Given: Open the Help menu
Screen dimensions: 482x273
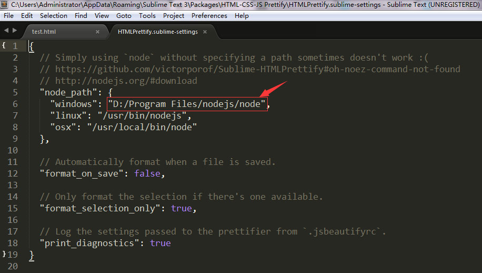Looking at the screenshot, I should tap(242, 16).
